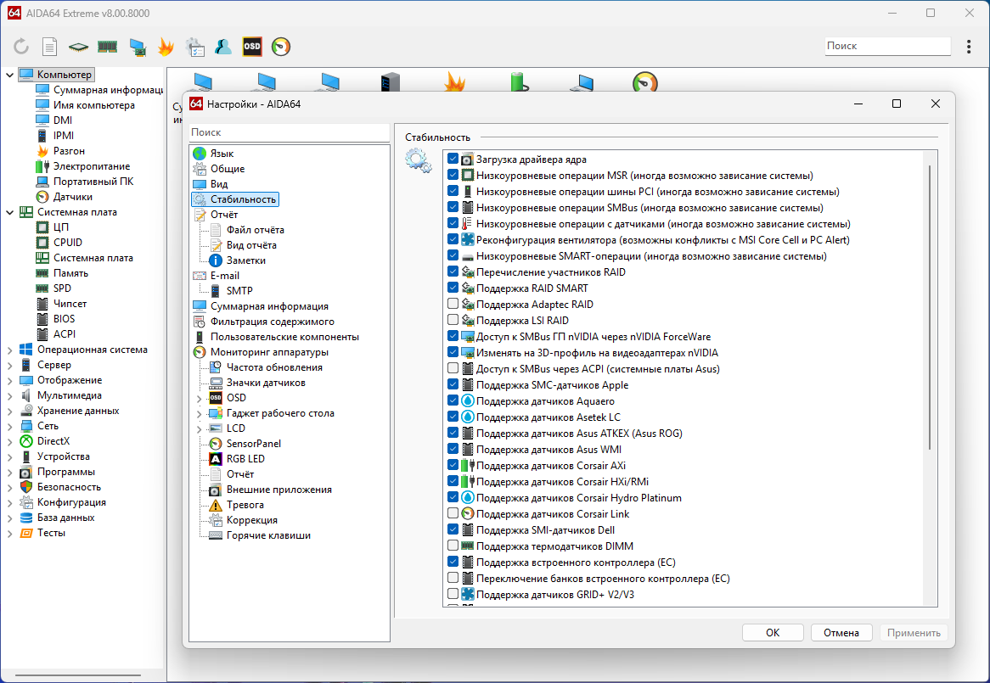990x683 pixels.
Task: Open SMTP settings page
Action: point(239,291)
